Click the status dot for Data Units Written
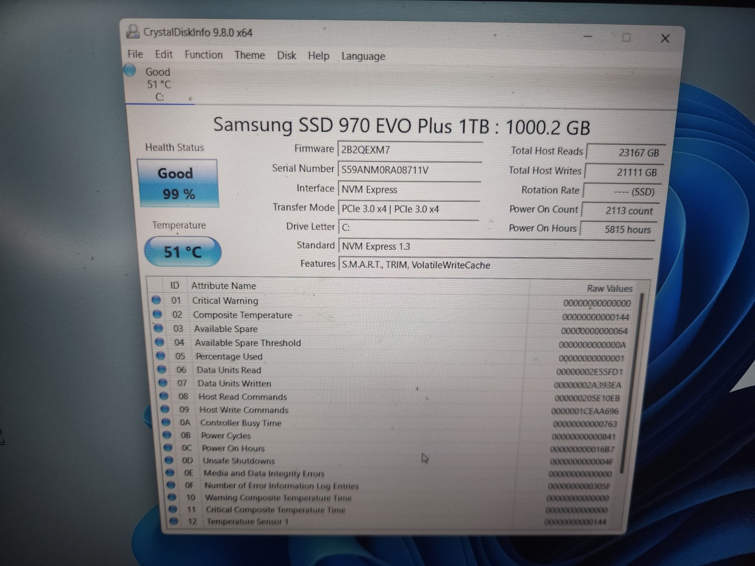This screenshot has width=755, height=566. [163, 383]
